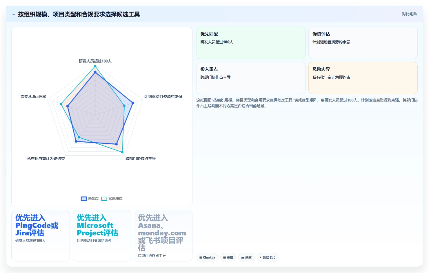Click the Microsoft Project评估 recommendation card
This screenshot has height=273, width=429.
pos(102,236)
